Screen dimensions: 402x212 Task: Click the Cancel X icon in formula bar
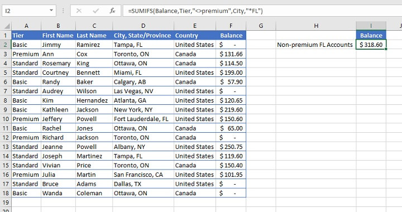[x=79, y=11]
